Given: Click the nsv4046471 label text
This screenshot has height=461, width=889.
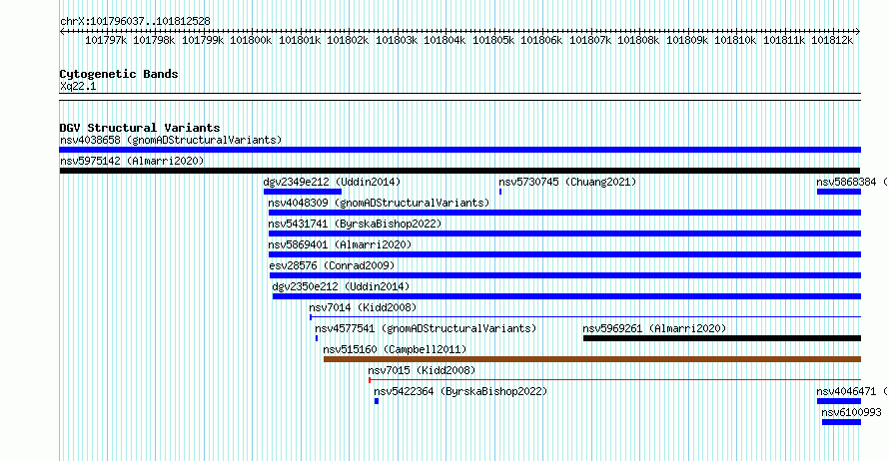Looking at the screenshot, I should click(846, 391).
